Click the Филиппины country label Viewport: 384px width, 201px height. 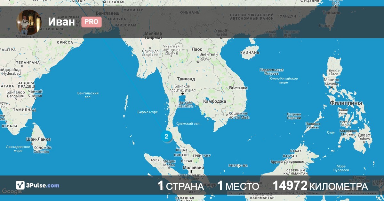pyautogui.click(x=346, y=103)
